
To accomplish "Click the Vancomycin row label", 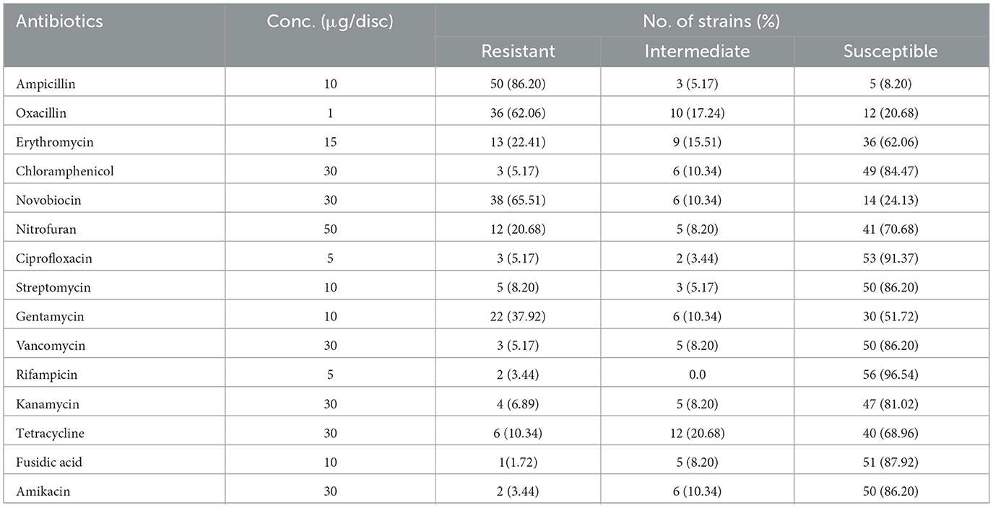I will point(49,346).
